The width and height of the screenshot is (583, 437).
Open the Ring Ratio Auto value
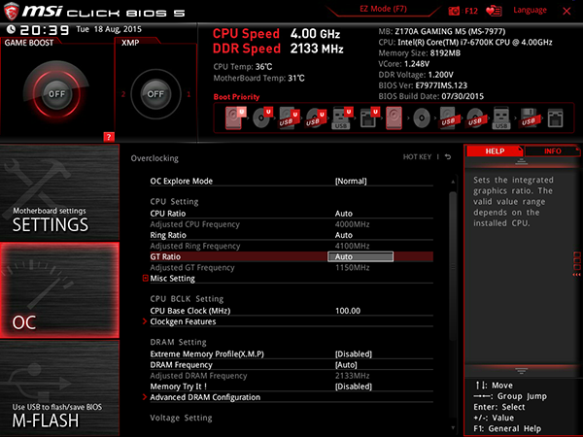(x=344, y=235)
